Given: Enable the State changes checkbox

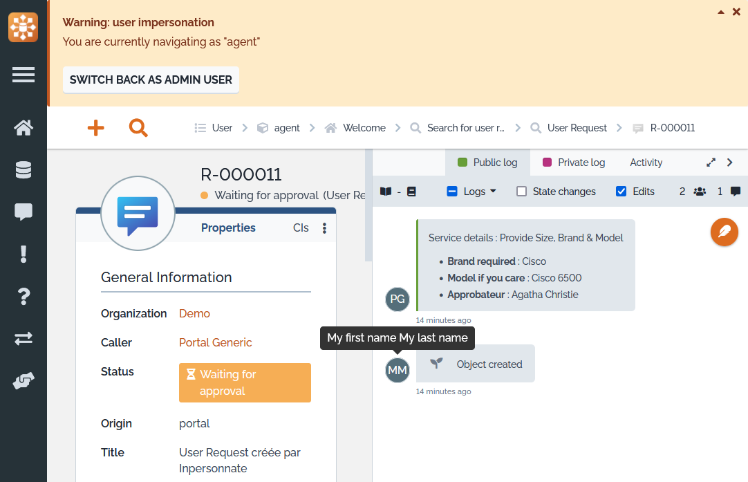Looking at the screenshot, I should pos(522,192).
